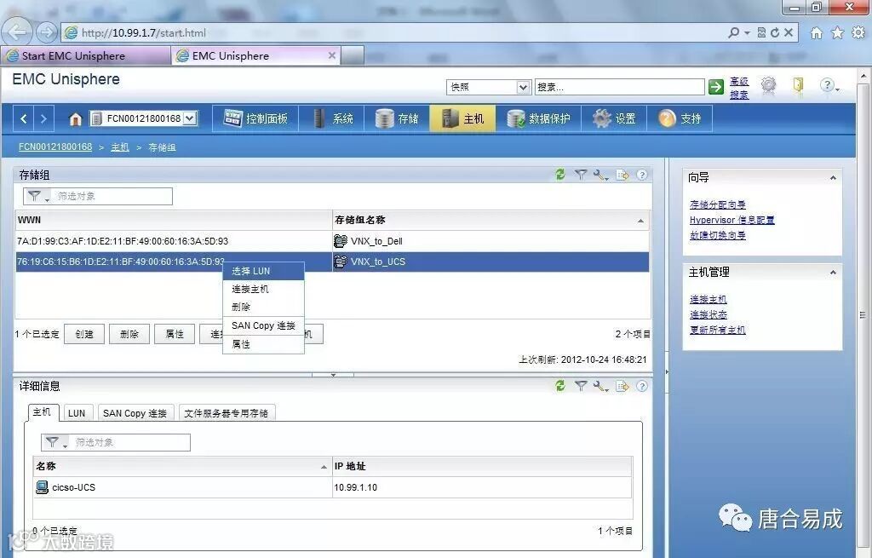Switch to Start EMC Unisphere browser tab

tap(86, 55)
